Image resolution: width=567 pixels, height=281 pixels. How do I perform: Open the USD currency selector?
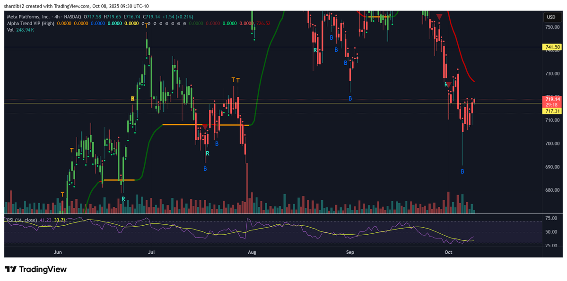tap(551, 17)
